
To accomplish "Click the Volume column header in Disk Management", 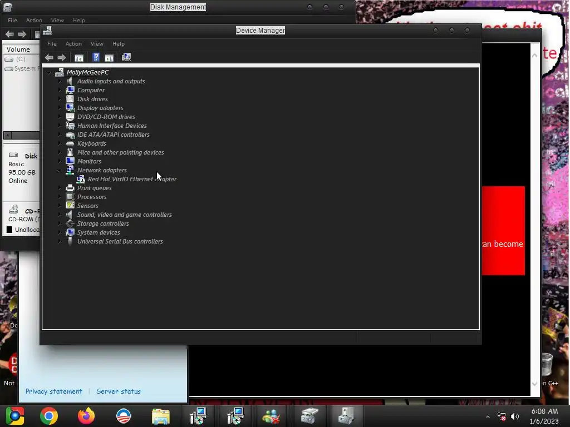I will [x=22, y=49].
